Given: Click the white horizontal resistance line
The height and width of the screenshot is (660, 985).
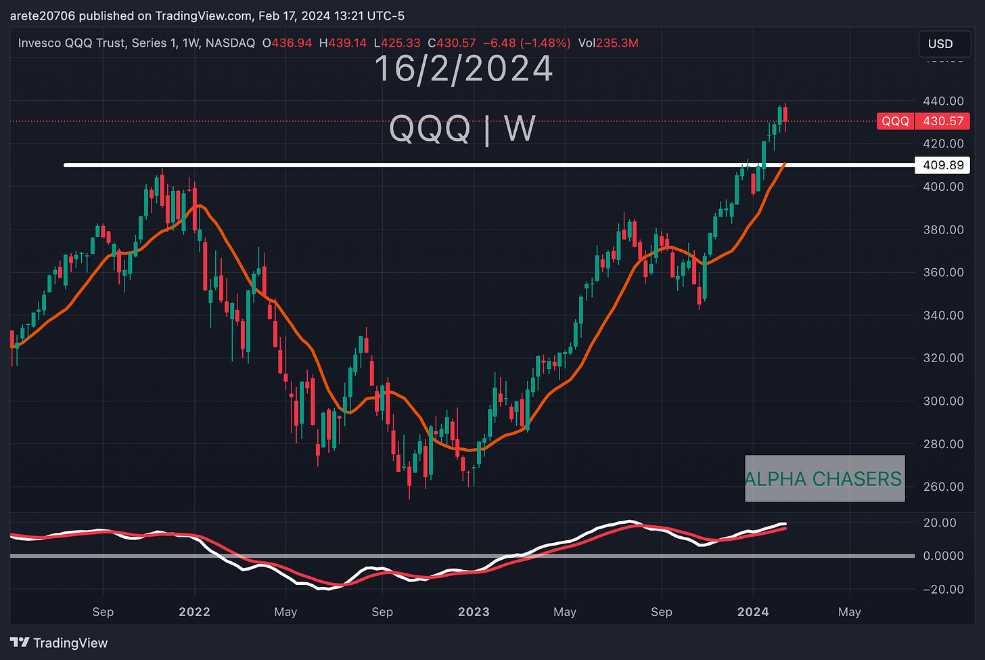Looking at the screenshot, I should 489,165.
